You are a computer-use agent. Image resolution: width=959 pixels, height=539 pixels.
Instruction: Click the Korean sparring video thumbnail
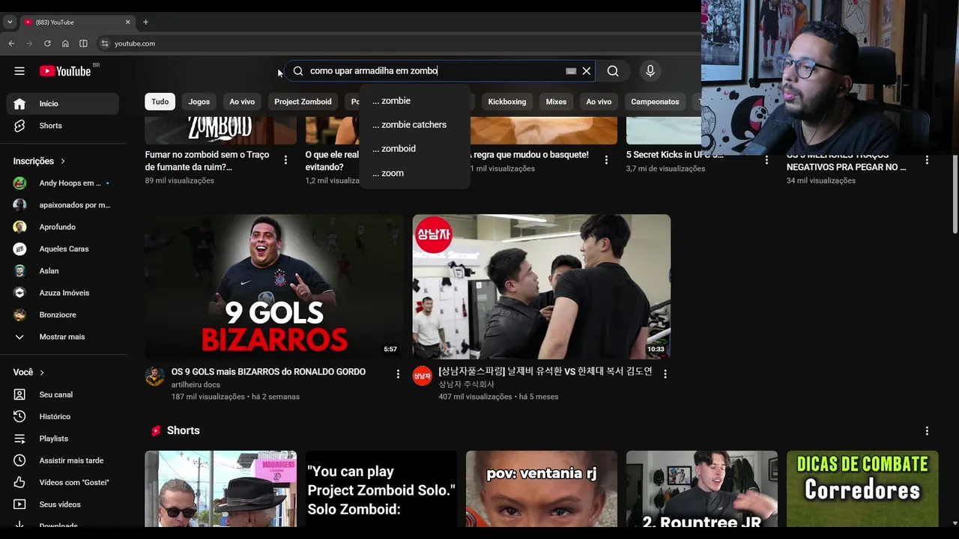click(542, 287)
